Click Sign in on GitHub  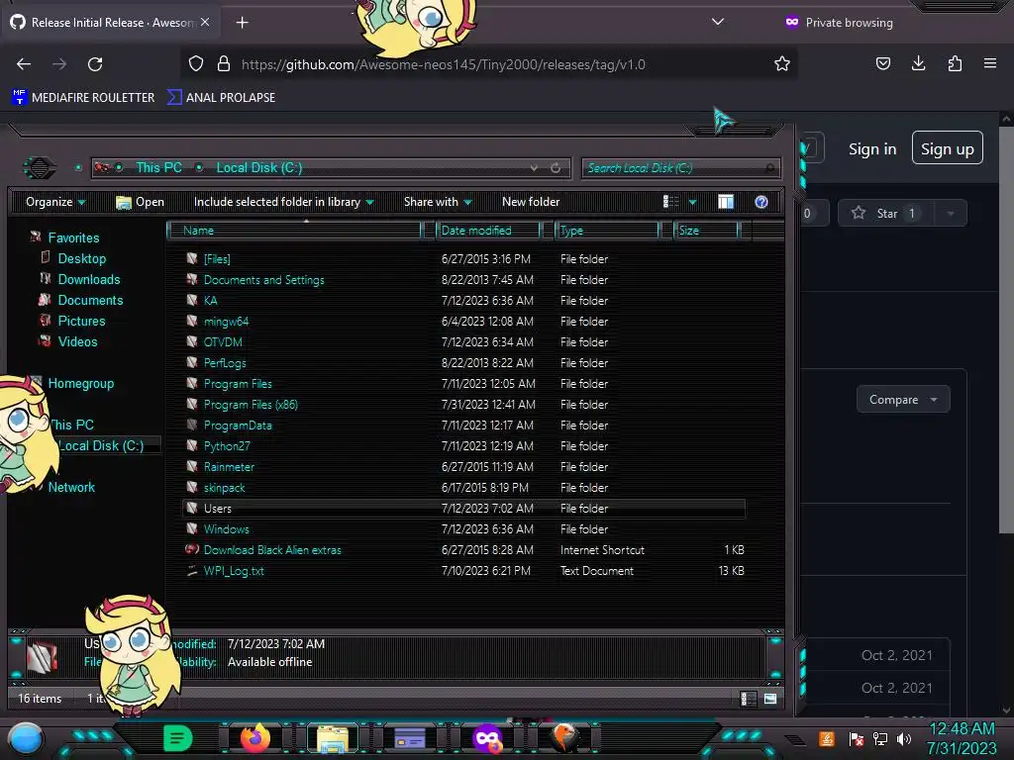click(x=872, y=149)
